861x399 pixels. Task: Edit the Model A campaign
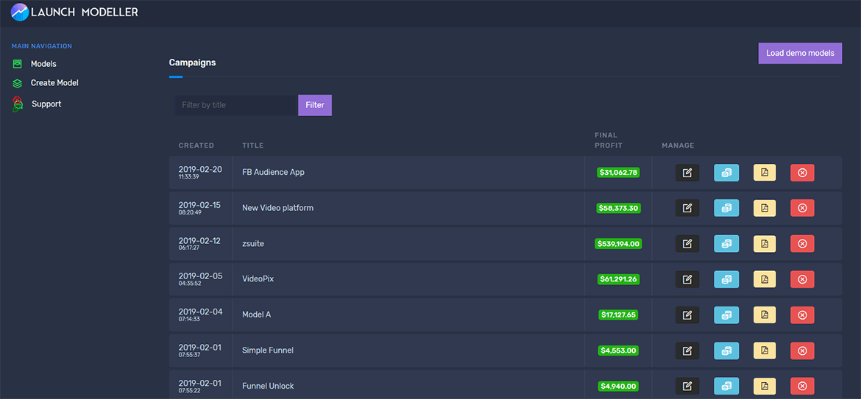(x=687, y=314)
